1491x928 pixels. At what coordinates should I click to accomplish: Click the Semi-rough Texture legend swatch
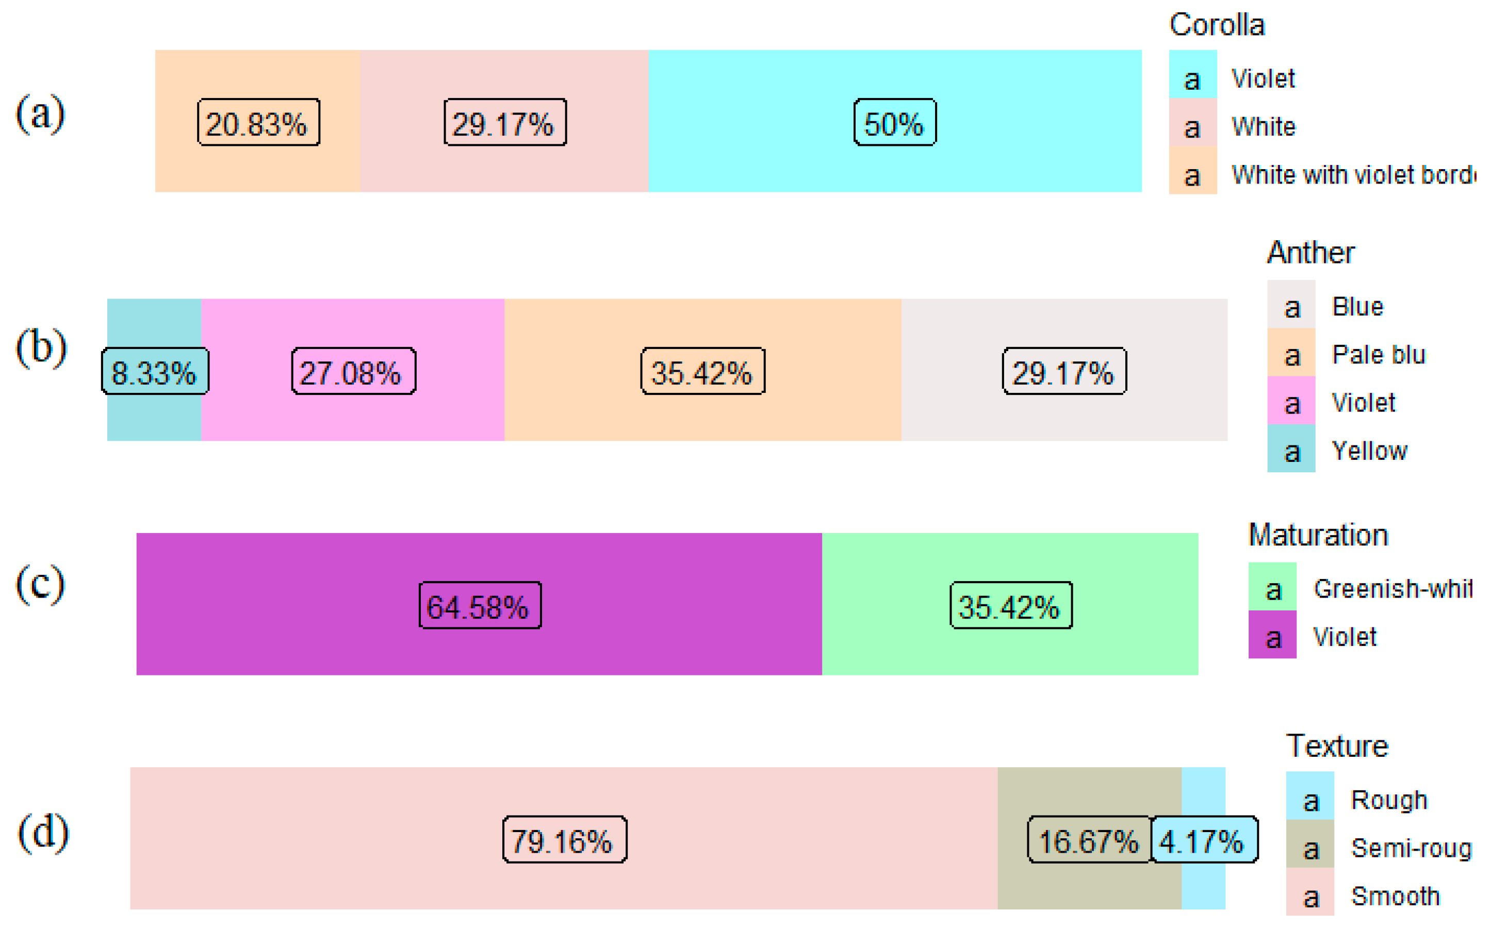click(x=1309, y=844)
